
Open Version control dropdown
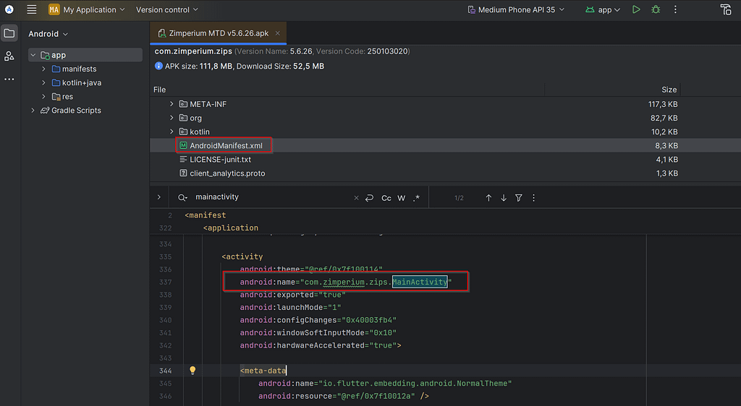pos(167,9)
